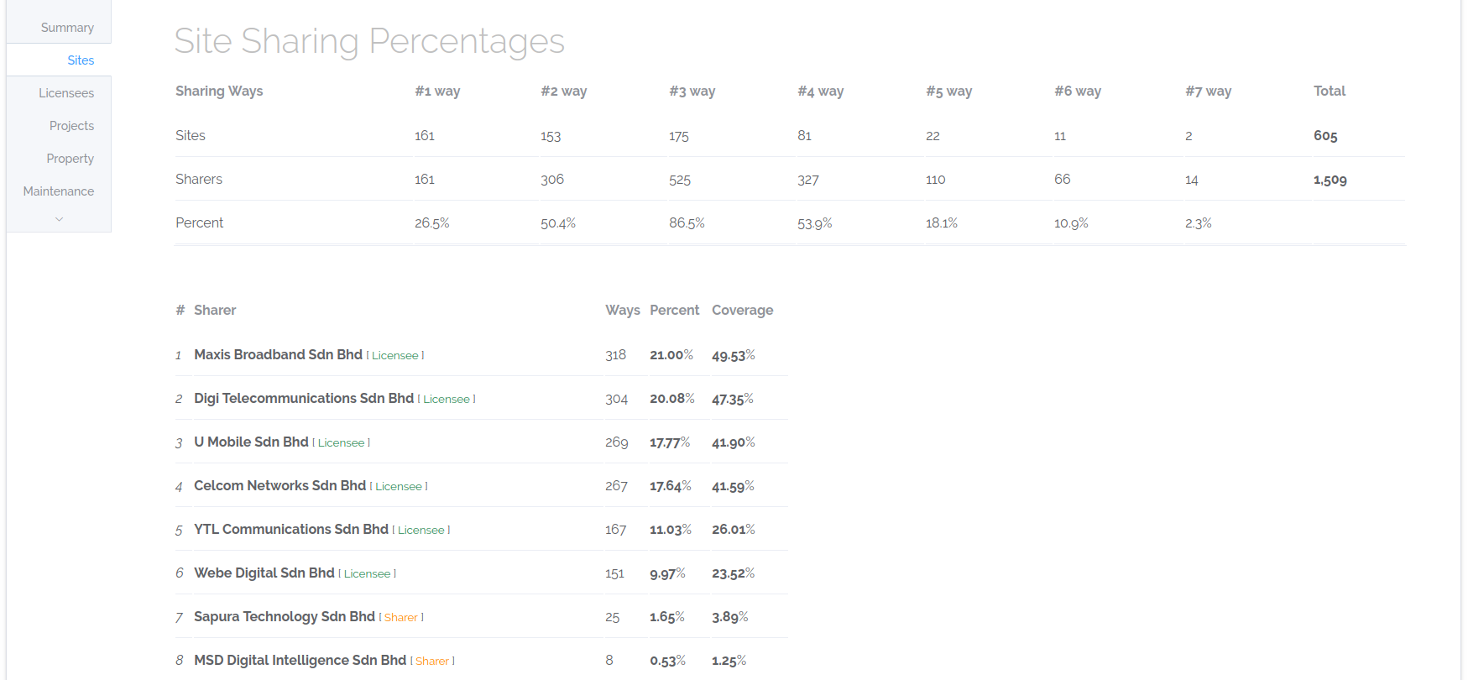The width and height of the screenshot is (1468, 680).
Task: Open the Projects sidebar item
Action: click(x=71, y=126)
